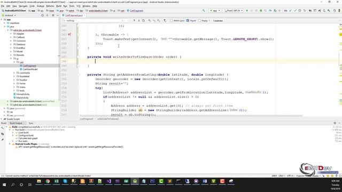Run the app with the green play button
The image size is (342, 192).
coord(247,11)
